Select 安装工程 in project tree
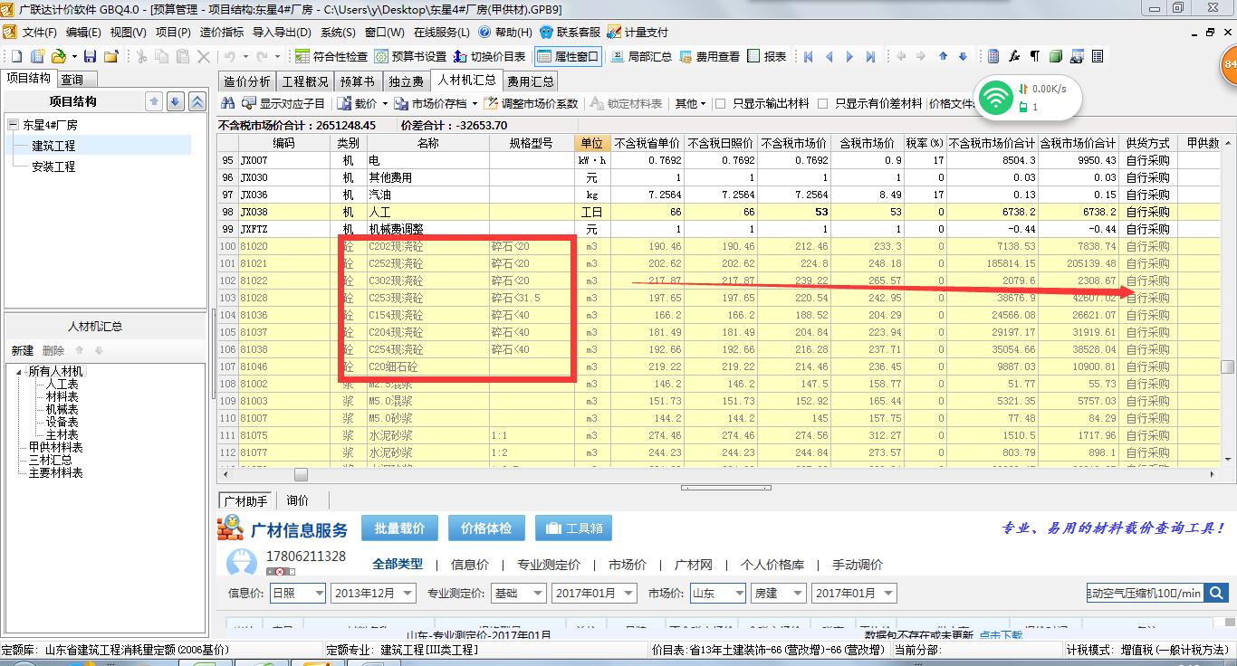Screen dimensions: 1237x666 pyautogui.click(x=53, y=166)
